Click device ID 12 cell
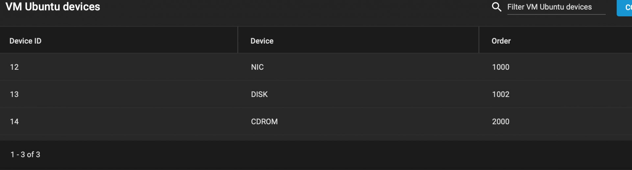 pos(14,67)
